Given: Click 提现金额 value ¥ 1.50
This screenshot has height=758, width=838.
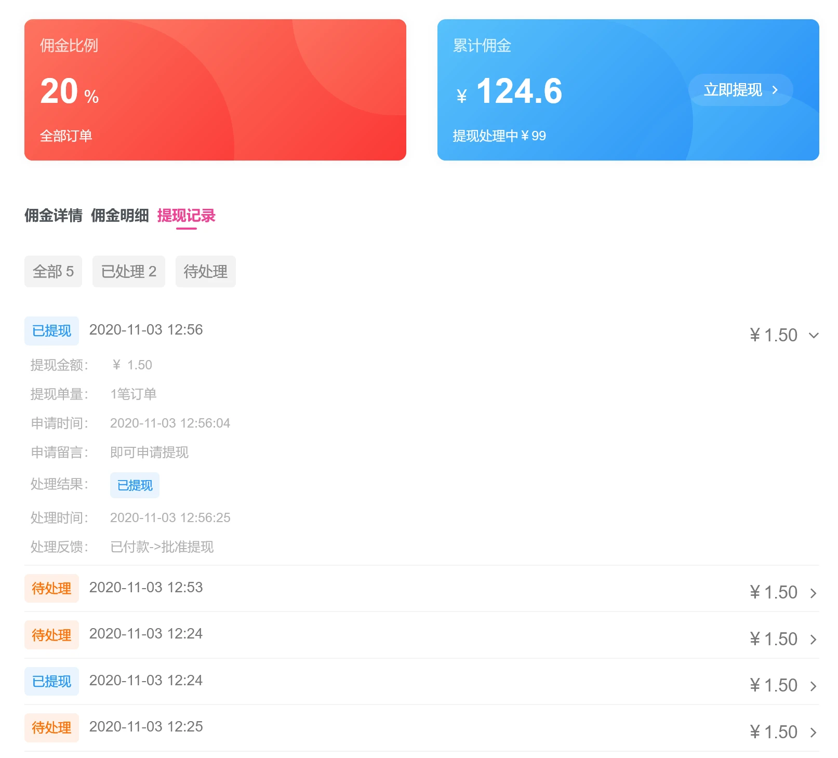Looking at the screenshot, I should pyautogui.click(x=132, y=365).
